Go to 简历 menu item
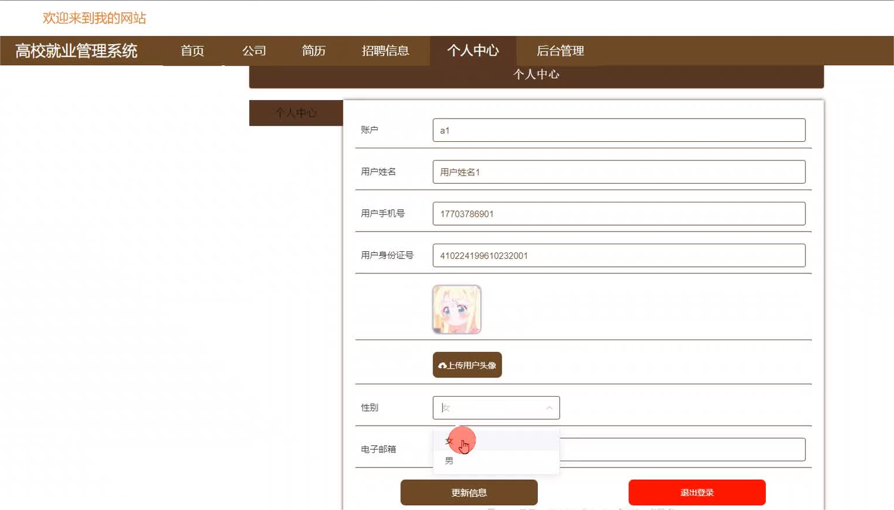The width and height of the screenshot is (894, 510). click(x=314, y=51)
